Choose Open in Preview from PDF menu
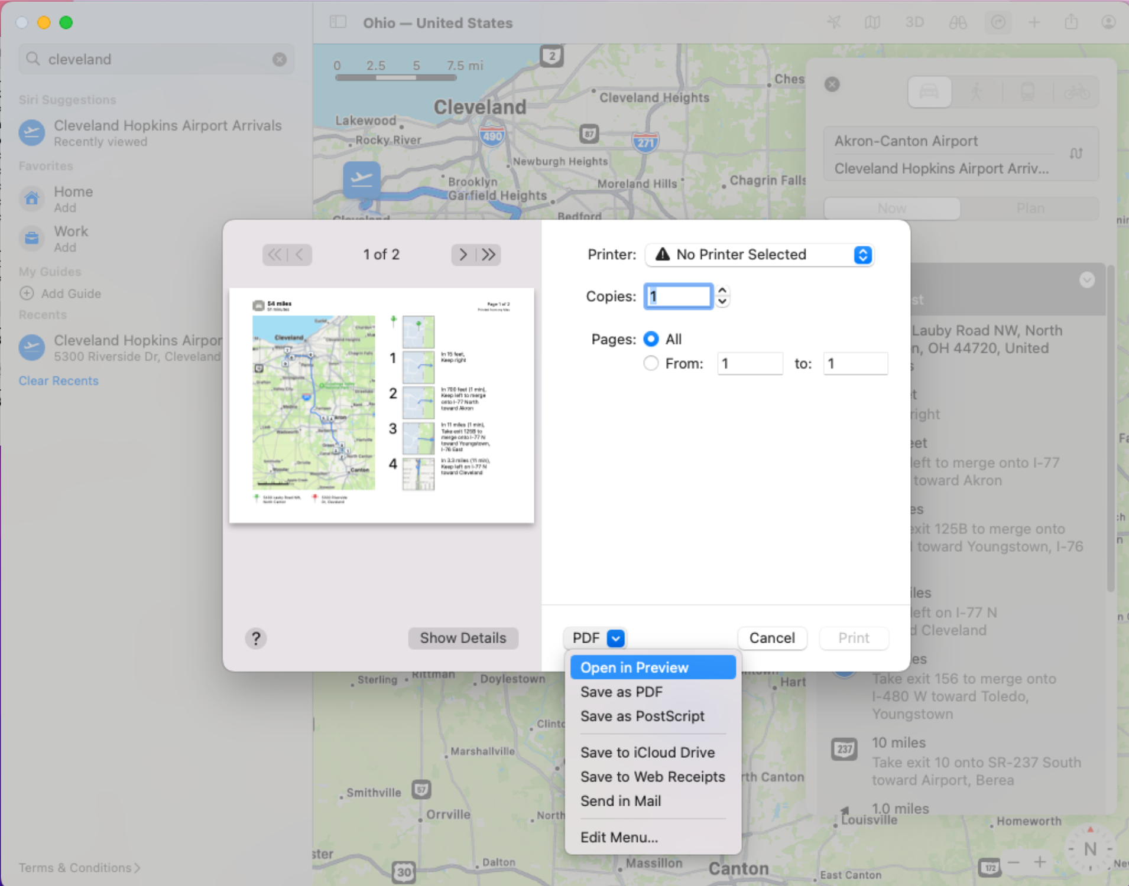This screenshot has height=886, width=1129. pyautogui.click(x=653, y=667)
